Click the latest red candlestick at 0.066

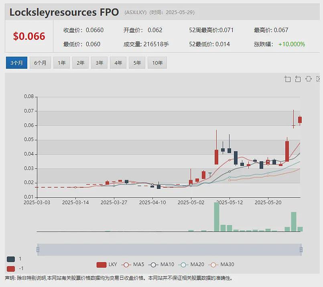[300, 120]
